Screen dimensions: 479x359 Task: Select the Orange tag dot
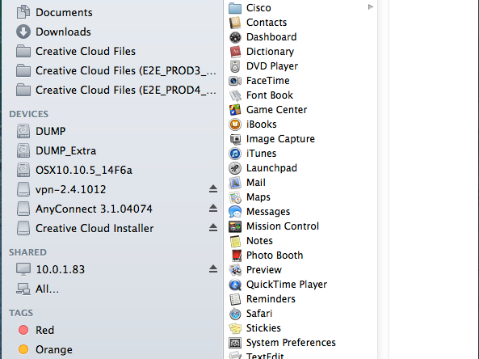coord(23,349)
